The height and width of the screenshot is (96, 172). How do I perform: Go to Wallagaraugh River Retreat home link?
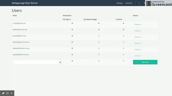24,3
